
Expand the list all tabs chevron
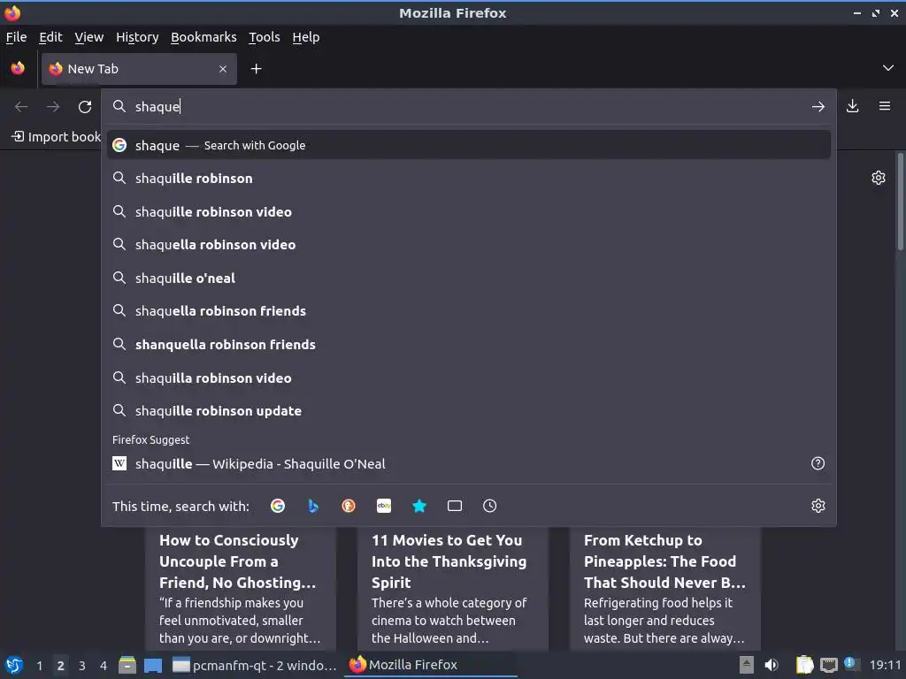tap(888, 68)
